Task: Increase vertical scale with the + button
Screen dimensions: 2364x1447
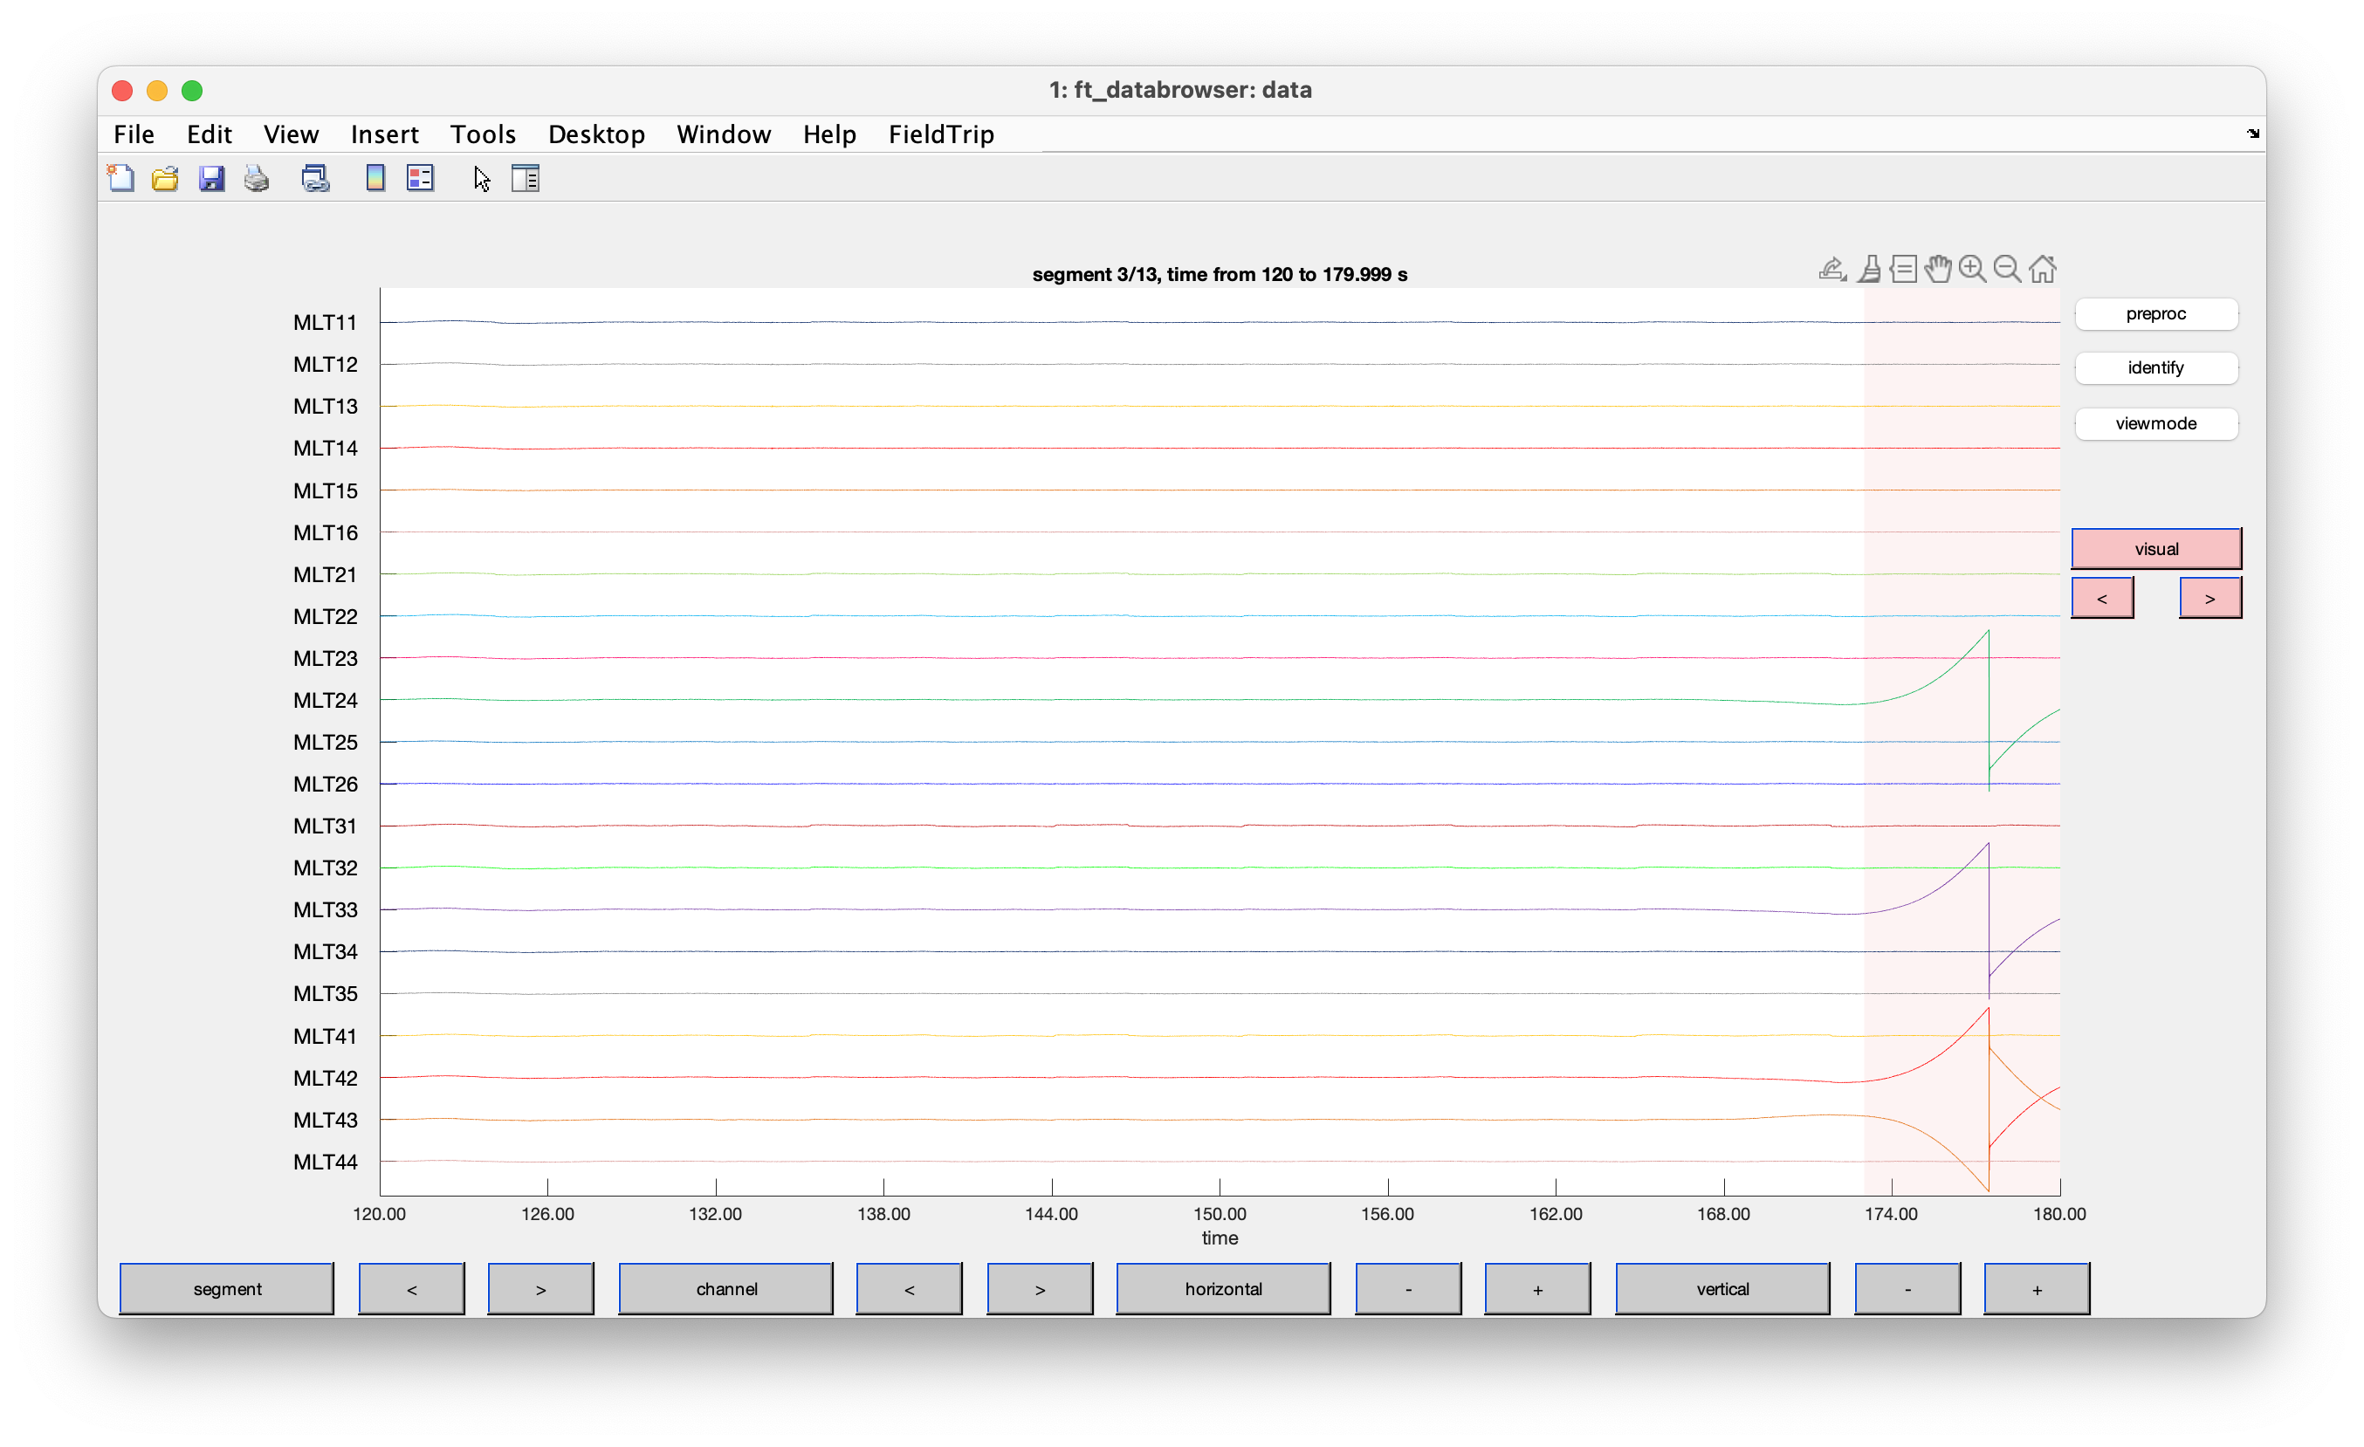Action: (x=2036, y=1289)
